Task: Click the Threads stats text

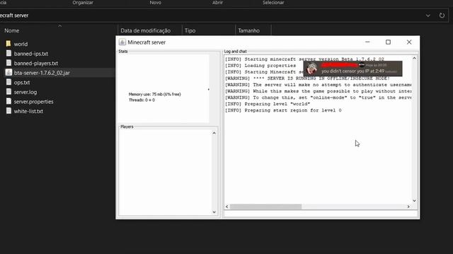Action: (142, 100)
